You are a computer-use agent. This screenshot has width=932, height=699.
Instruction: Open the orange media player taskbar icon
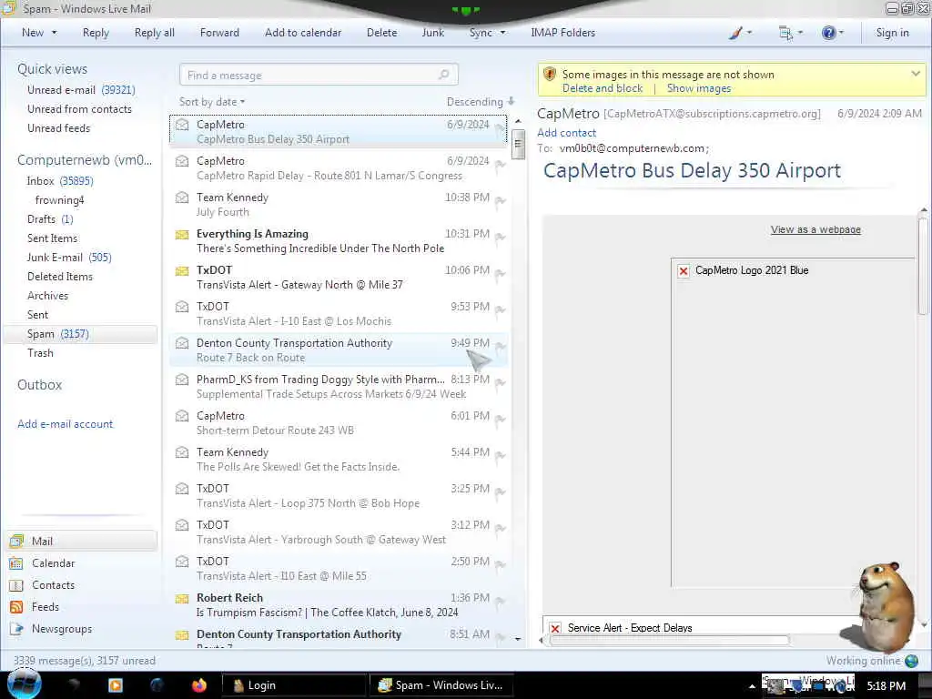tap(116, 685)
